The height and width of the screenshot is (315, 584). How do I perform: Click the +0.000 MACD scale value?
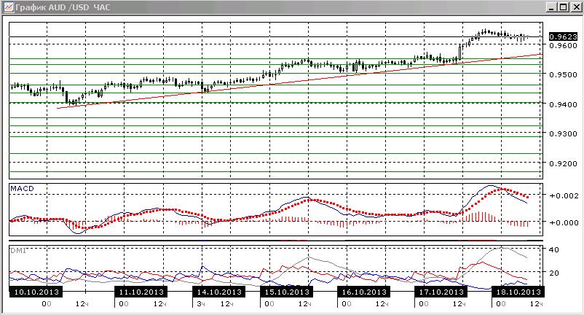tap(564, 223)
